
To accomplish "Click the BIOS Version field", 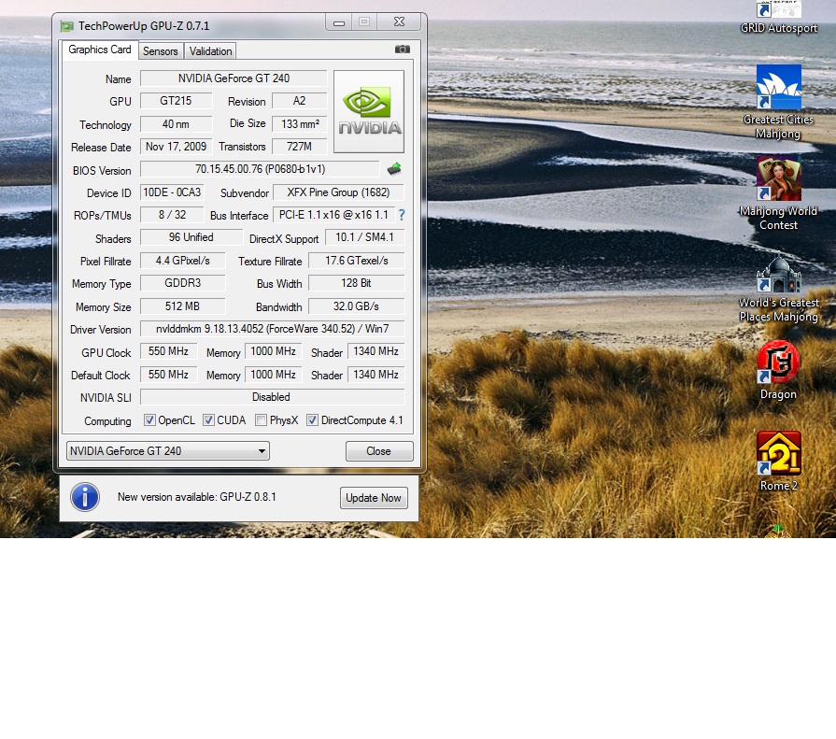I will click(260, 169).
